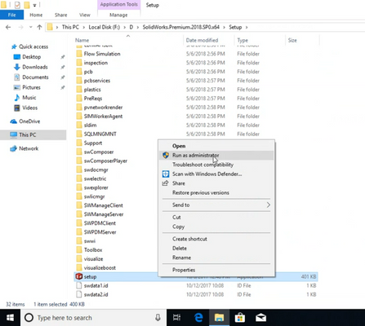Open the Flow Simulation folder icon
The image size is (365, 326).
tap(79, 54)
